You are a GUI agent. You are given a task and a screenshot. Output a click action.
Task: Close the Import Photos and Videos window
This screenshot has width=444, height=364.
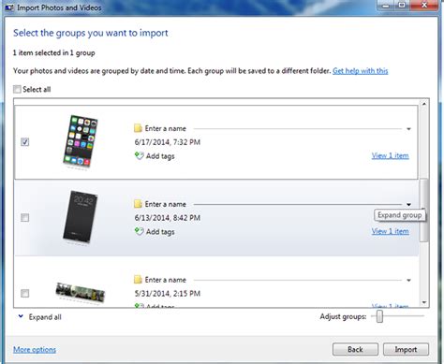pyautogui.click(x=423, y=6)
